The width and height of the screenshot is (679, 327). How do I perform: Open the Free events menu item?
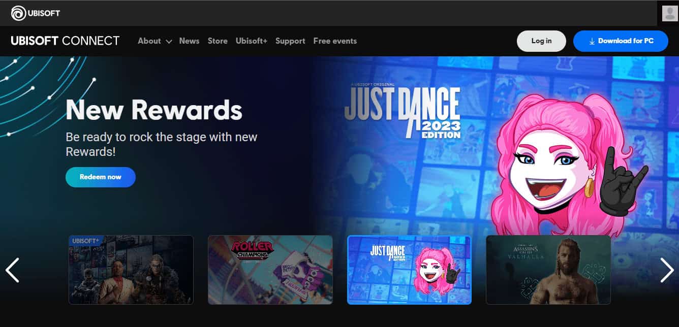point(335,41)
